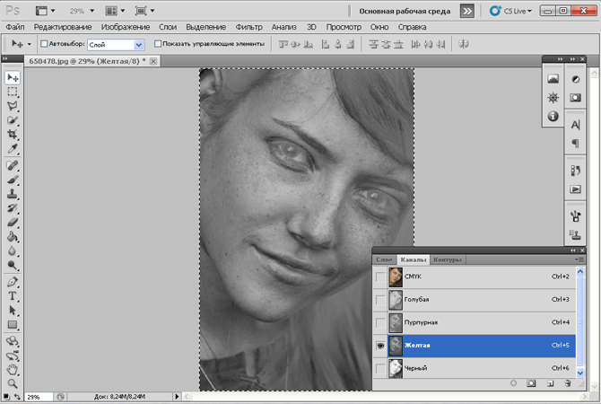Screen dimensions: 601x404
Task: Check Показать управляющие элементы option
Action: [159, 44]
